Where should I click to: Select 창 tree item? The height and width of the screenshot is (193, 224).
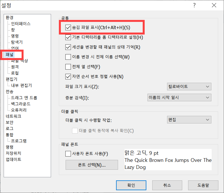13,30
